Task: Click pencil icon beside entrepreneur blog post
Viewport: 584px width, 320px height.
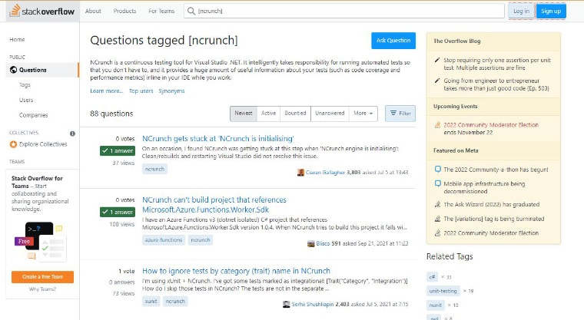Action: click(437, 81)
